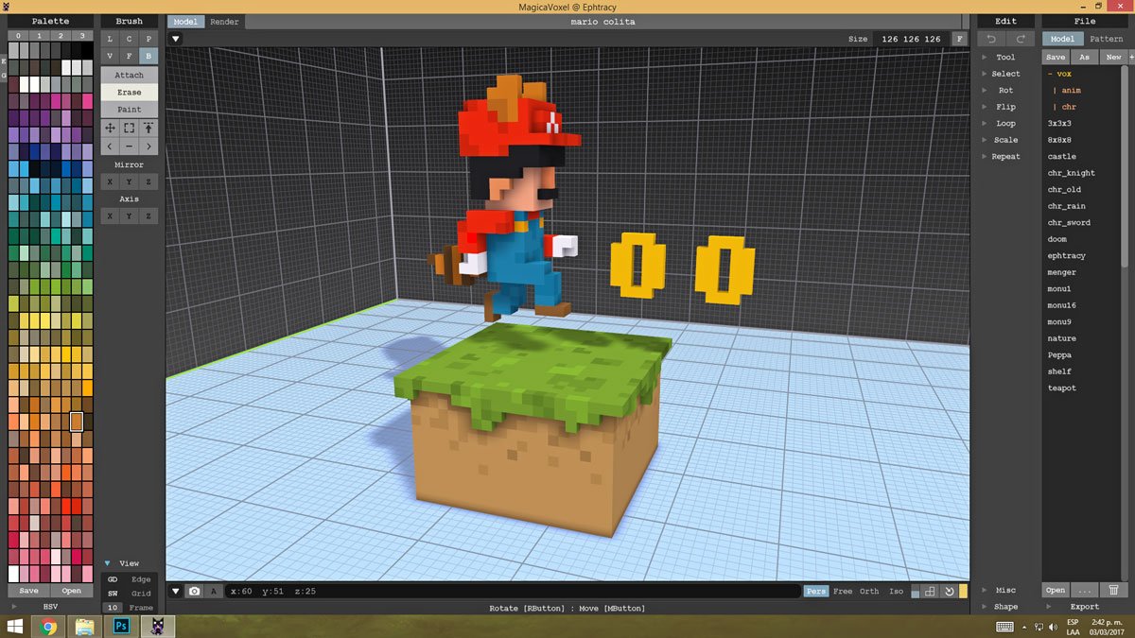The height and width of the screenshot is (638, 1135).
Task: Select the V voxel brush mode
Action: point(110,56)
